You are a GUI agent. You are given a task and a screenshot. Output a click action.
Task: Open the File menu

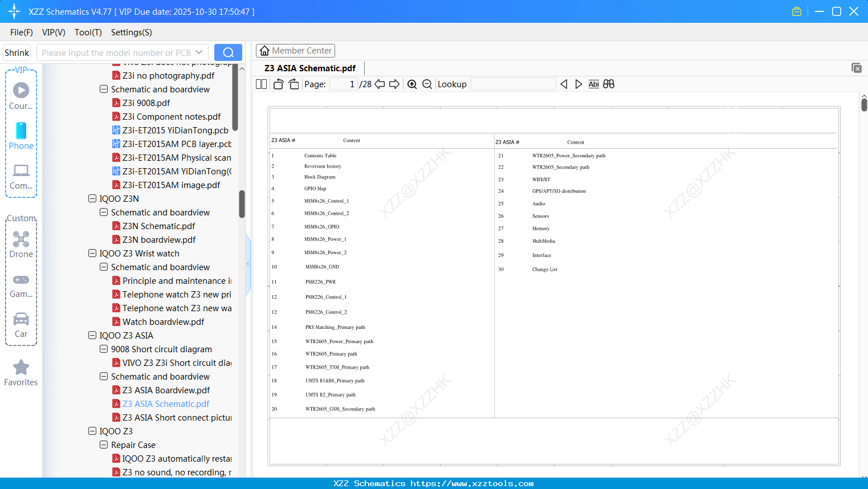click(22, 32)
